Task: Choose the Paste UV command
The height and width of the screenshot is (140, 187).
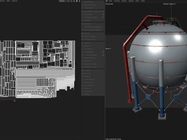Action: click(x=93, y=73)
